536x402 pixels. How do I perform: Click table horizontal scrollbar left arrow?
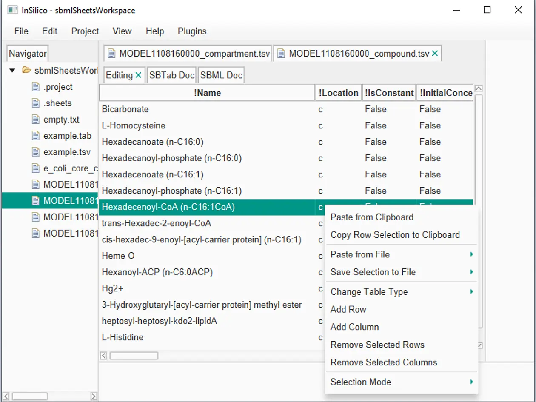(103, 355)
